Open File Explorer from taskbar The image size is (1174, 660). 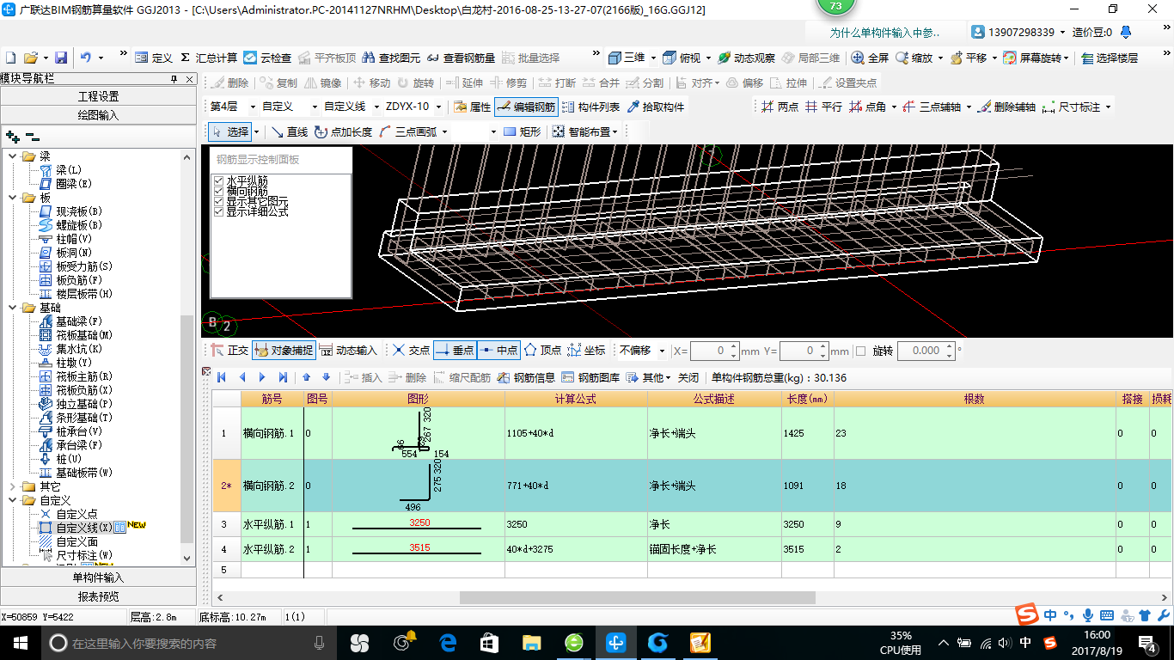(532, 642)
